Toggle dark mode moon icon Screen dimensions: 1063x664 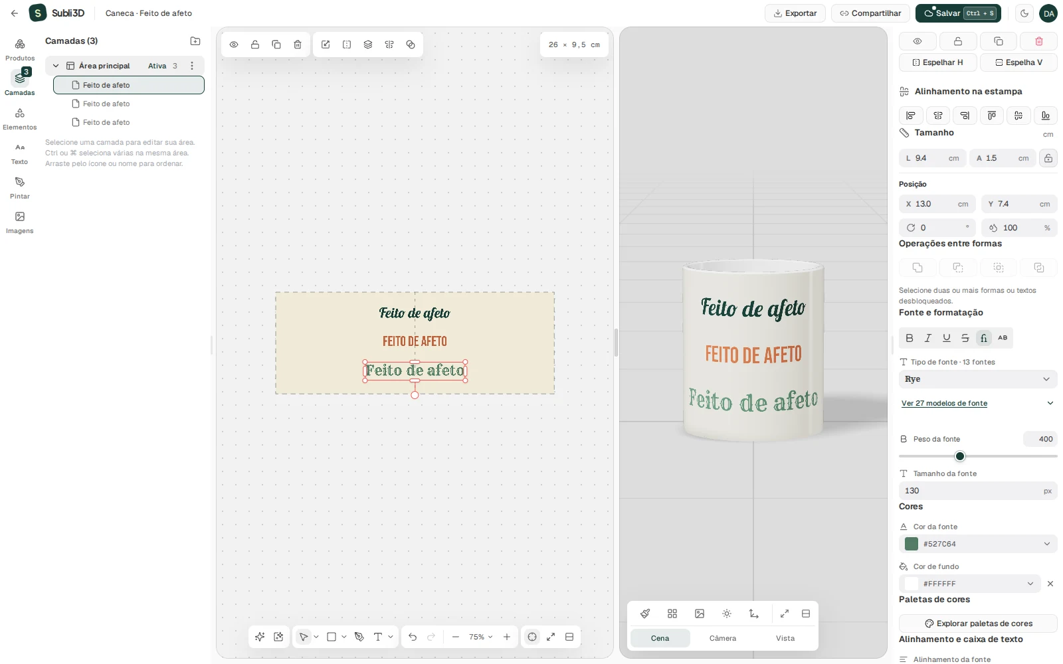[1024, 13]
